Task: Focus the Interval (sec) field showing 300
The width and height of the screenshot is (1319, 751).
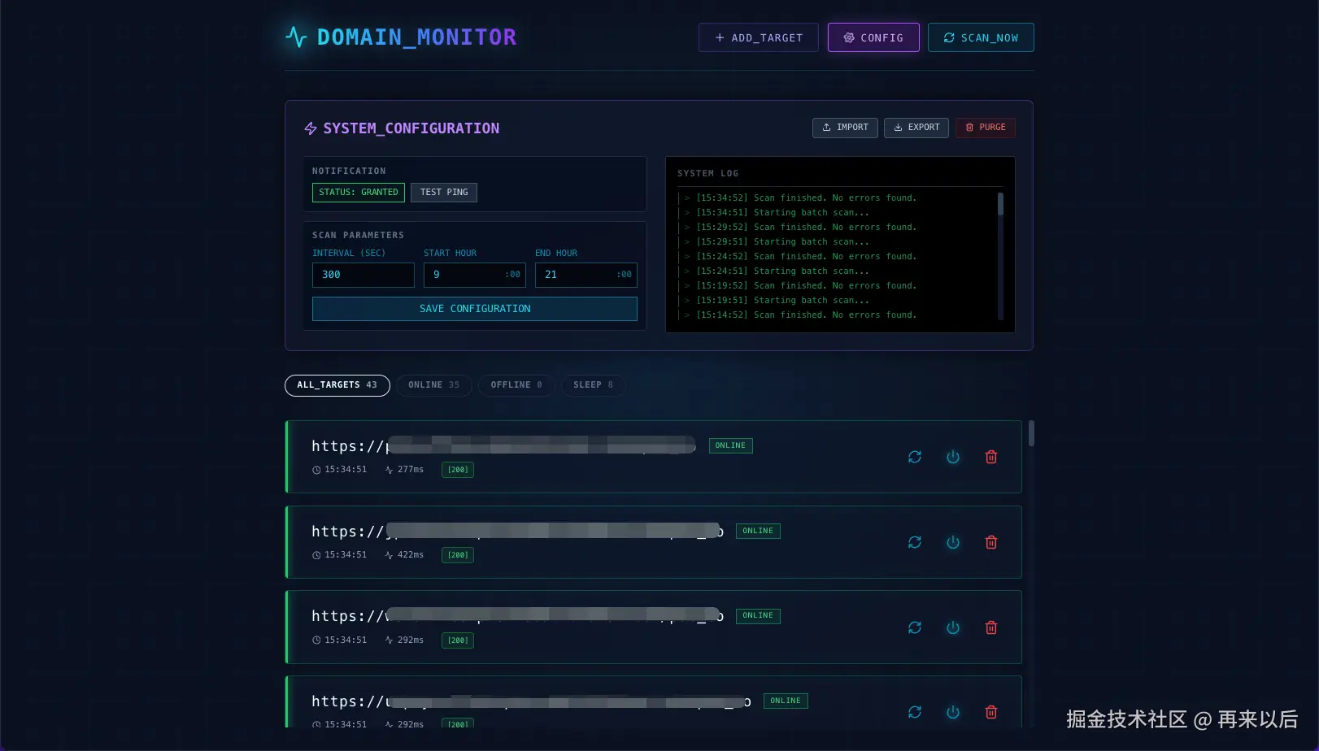Action: (x=363, y=275)
